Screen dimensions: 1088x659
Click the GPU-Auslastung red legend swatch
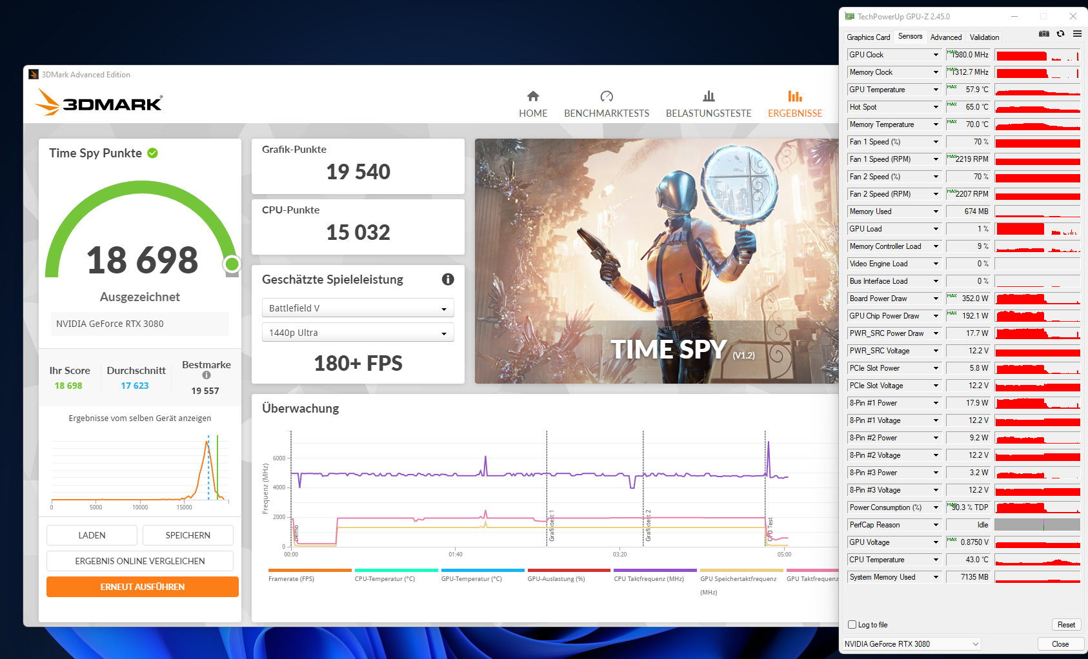coord(569,570)
